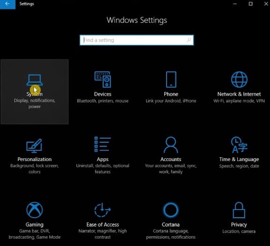The width and height of the screenshot is (270, 246).
Task: Click 'Display, notifications, power' description
Action: [35, 104]
